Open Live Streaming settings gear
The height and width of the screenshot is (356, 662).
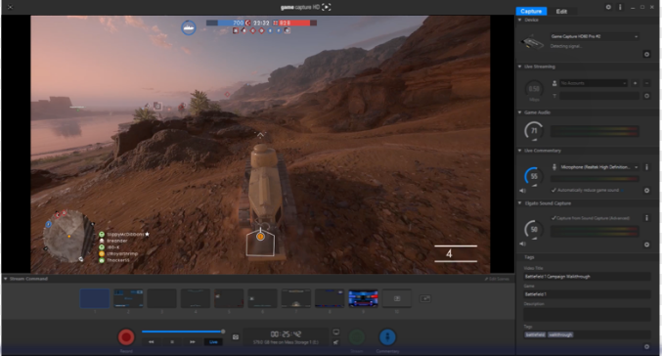point(646,96)
